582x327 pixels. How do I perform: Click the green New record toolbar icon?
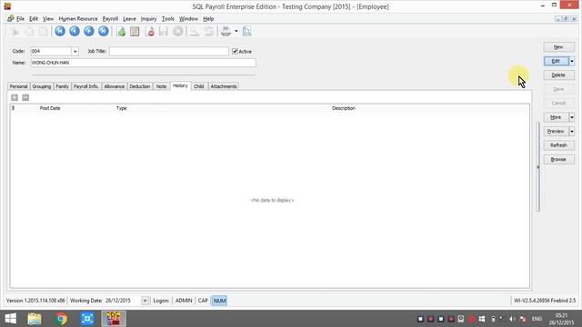[x=121, y=32]
